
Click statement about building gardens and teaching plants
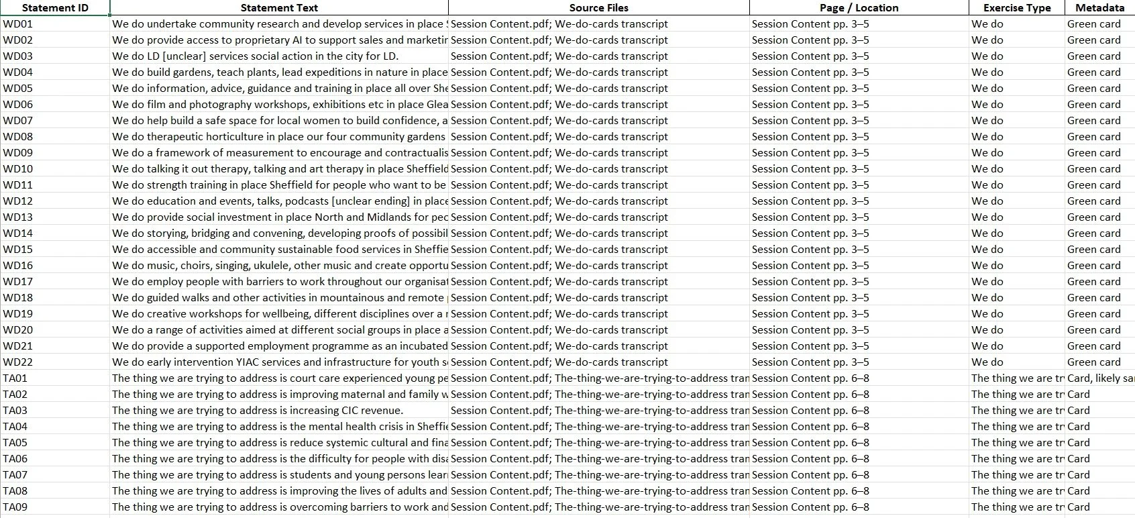[279, 72]
